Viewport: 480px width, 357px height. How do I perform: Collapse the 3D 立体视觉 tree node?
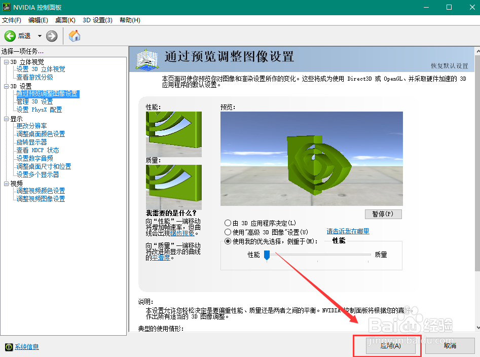point(6,62)
